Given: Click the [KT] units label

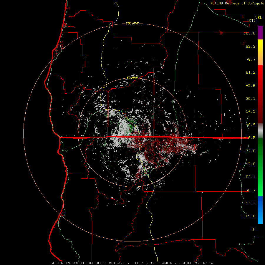Looking at the screenshot, I should (x=251, y=20).
